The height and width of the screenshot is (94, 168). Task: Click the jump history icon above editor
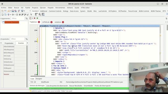pyautogui.click(x=30, y=18)
